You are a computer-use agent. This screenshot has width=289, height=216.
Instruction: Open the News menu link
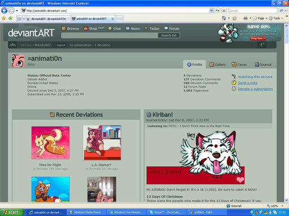click(x=133, y=29)
